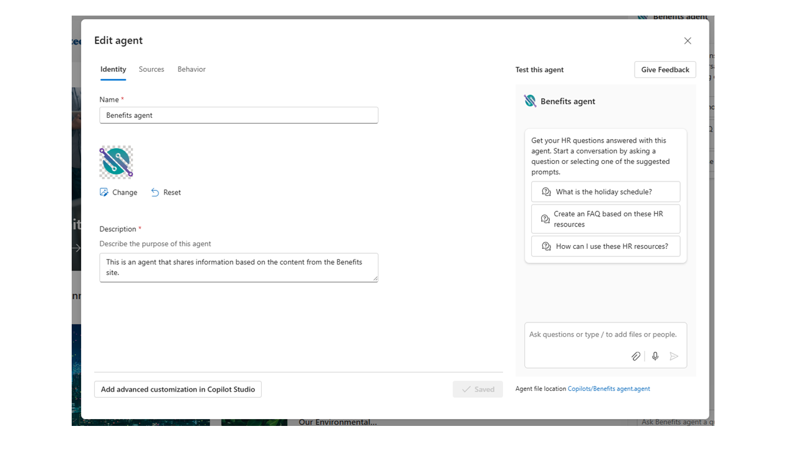798x449 pixels.
Task: Click chat icon beside Create an FAQ prompt
Action: (x=546, y=219)
